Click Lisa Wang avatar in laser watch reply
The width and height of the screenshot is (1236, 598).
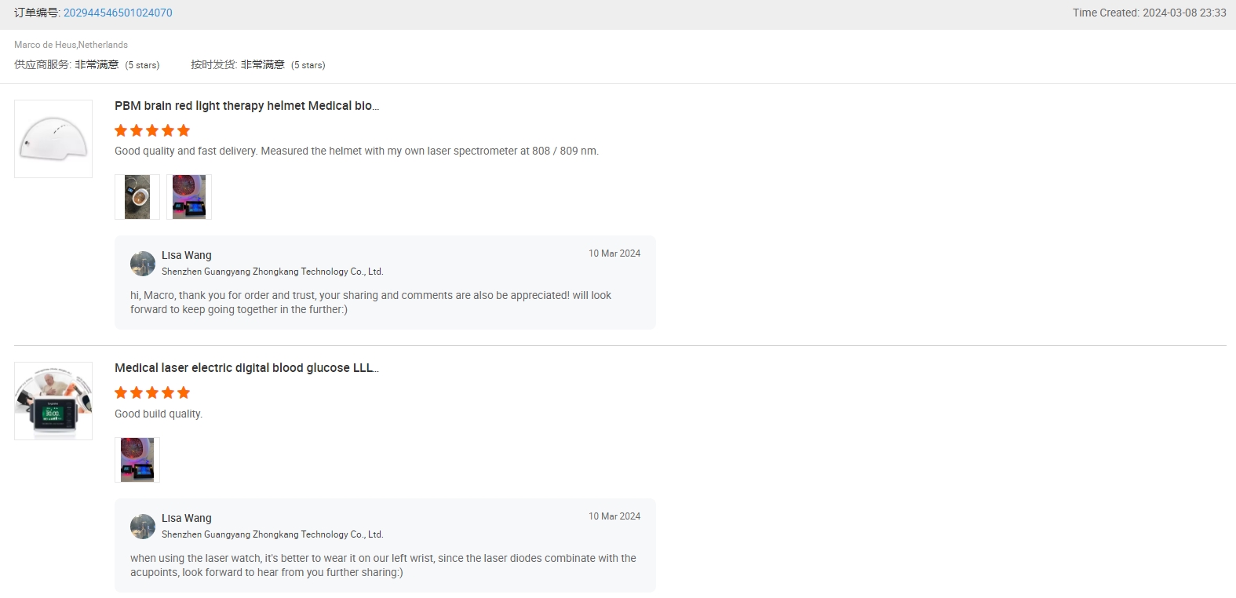(x=143, y=527)
